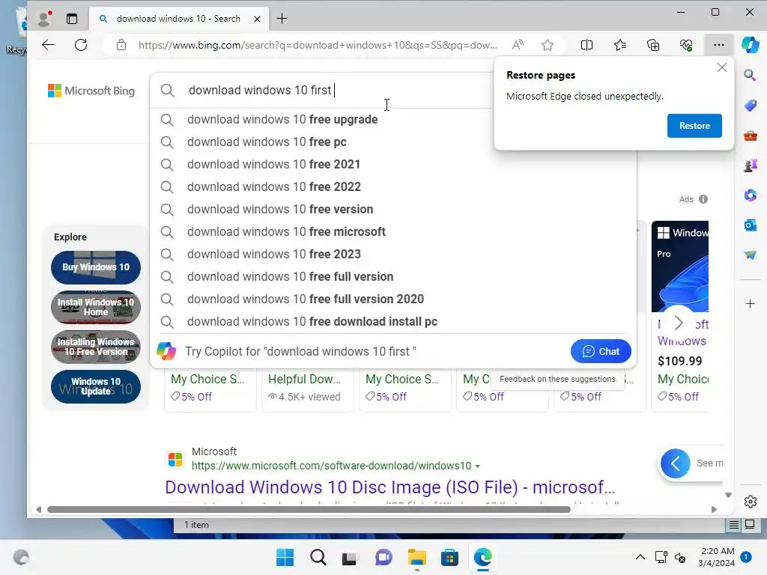
Task: Add a sidebar app with plus
Action: pyautogui.click(x=750, y=304)
